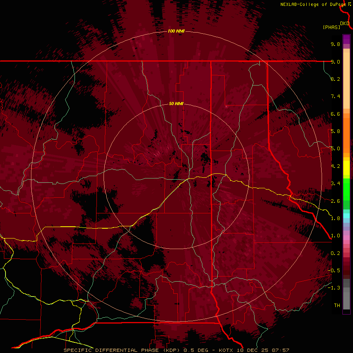Click the 1.0 scale label
The width and height of the screenshot is (353, 353).
[335, 236]
